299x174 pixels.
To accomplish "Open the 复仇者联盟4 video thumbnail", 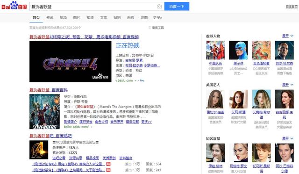I will (x=71, y=62).
